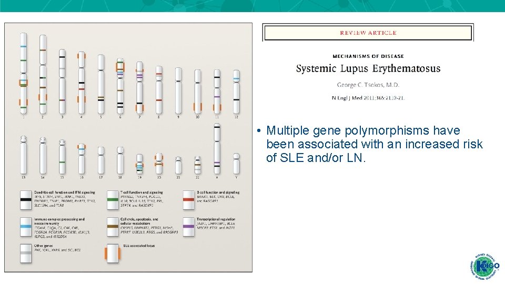Click the B-cell function and signaling label
This screenshot has width=505, height=284.
[218, 192]
